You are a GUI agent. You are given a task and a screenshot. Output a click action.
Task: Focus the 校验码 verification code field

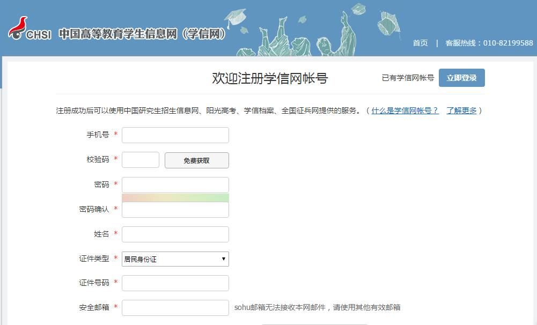(x=141, y=160)
